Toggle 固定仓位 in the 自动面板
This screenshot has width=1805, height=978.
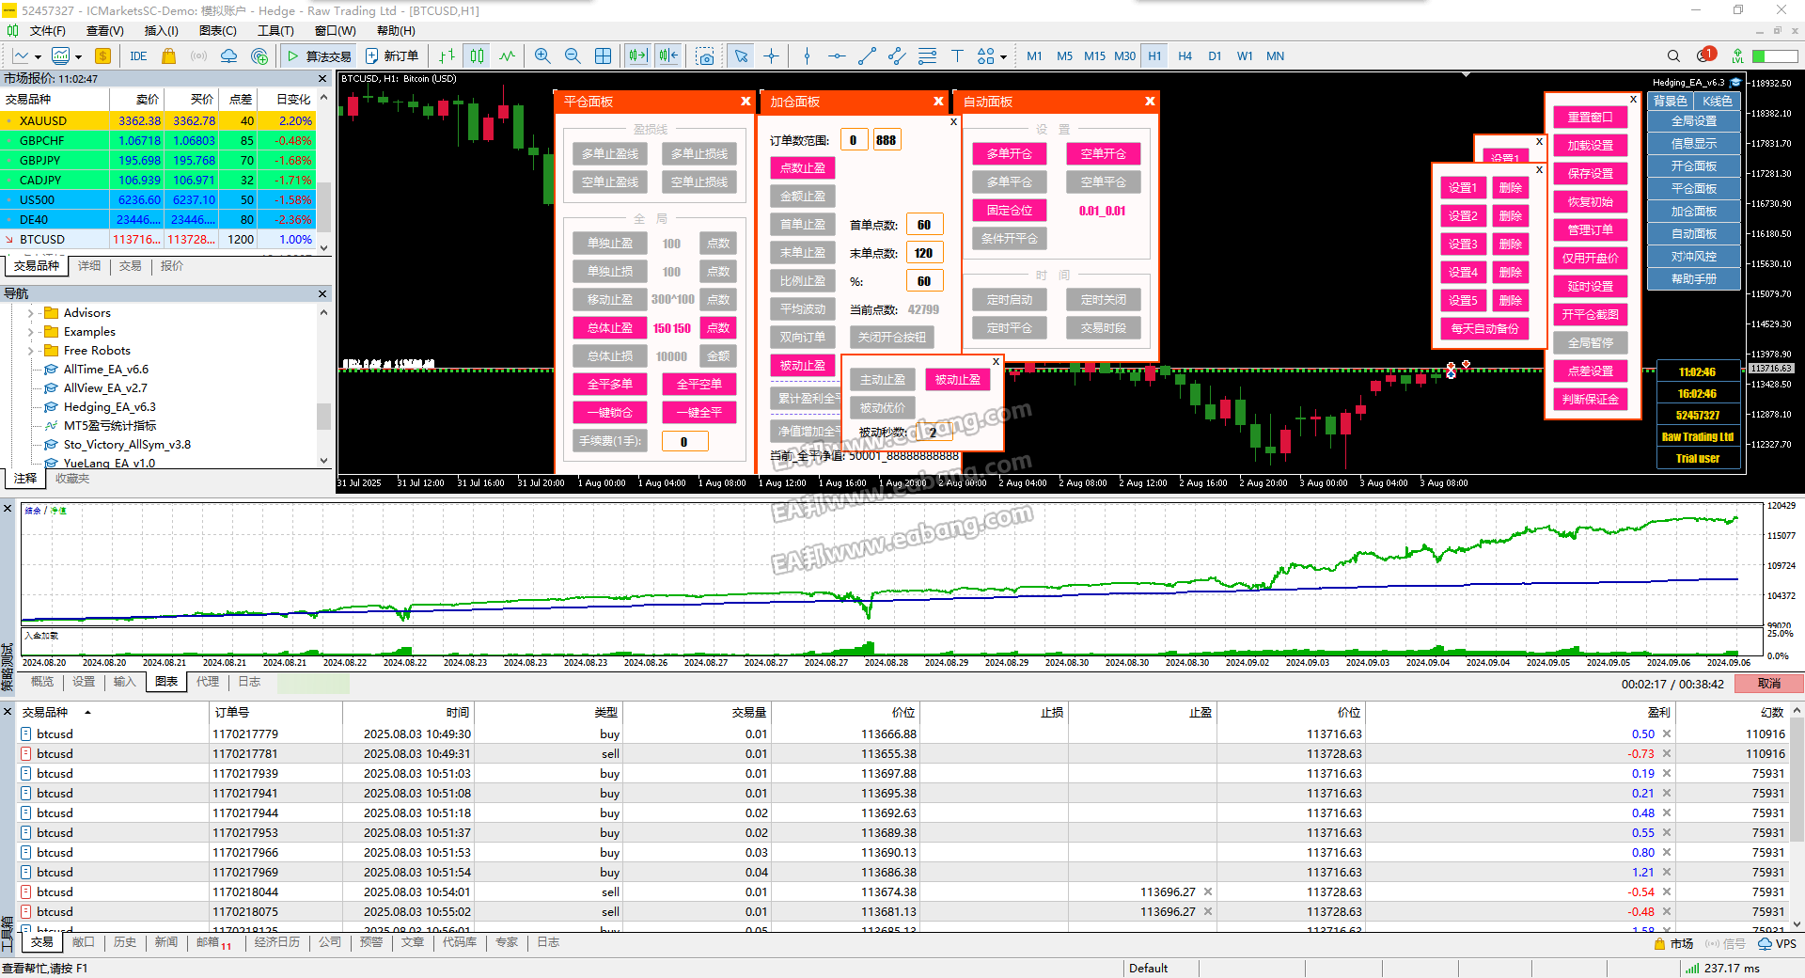coord(1010,211)
